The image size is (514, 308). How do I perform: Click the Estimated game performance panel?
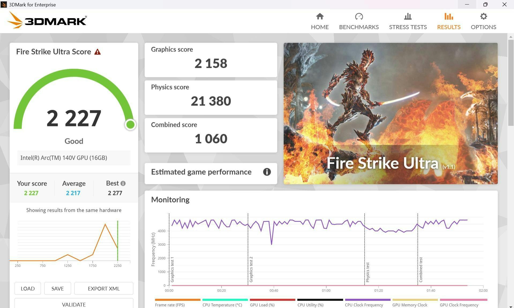coord(211,173)
